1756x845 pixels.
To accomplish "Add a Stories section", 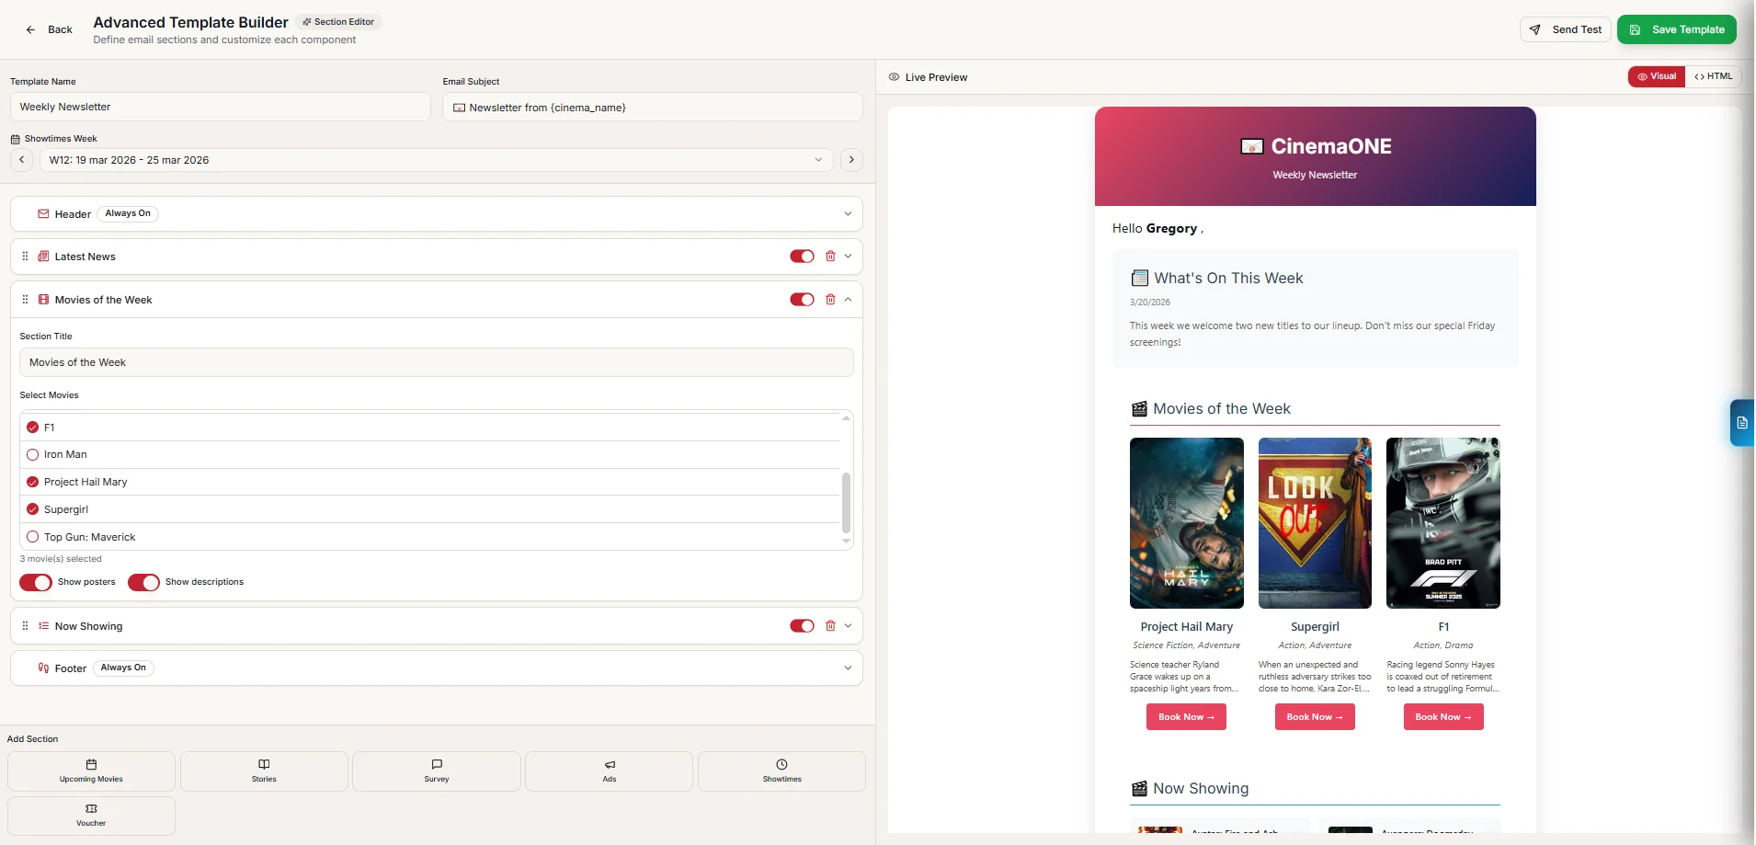I will 264,771.
